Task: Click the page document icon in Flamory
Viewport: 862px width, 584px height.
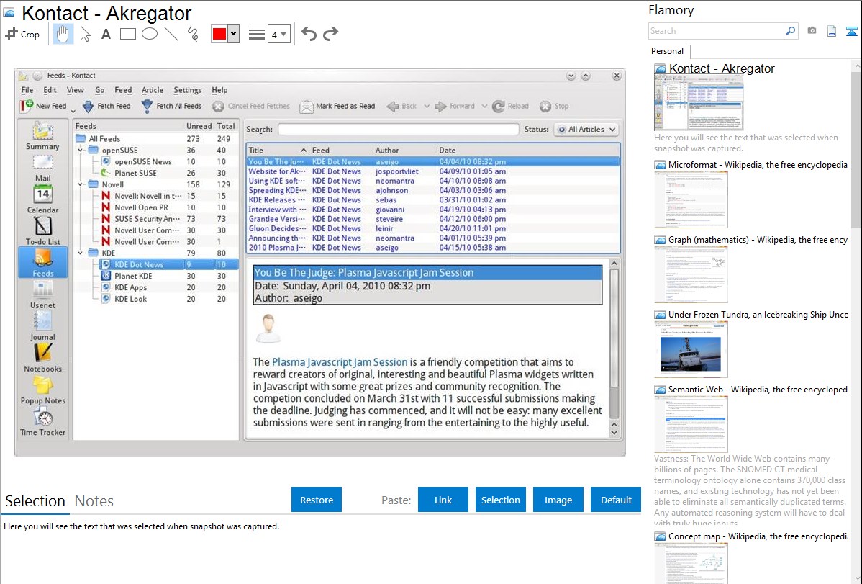Action: pyautogui.click(x=832, y=31)
